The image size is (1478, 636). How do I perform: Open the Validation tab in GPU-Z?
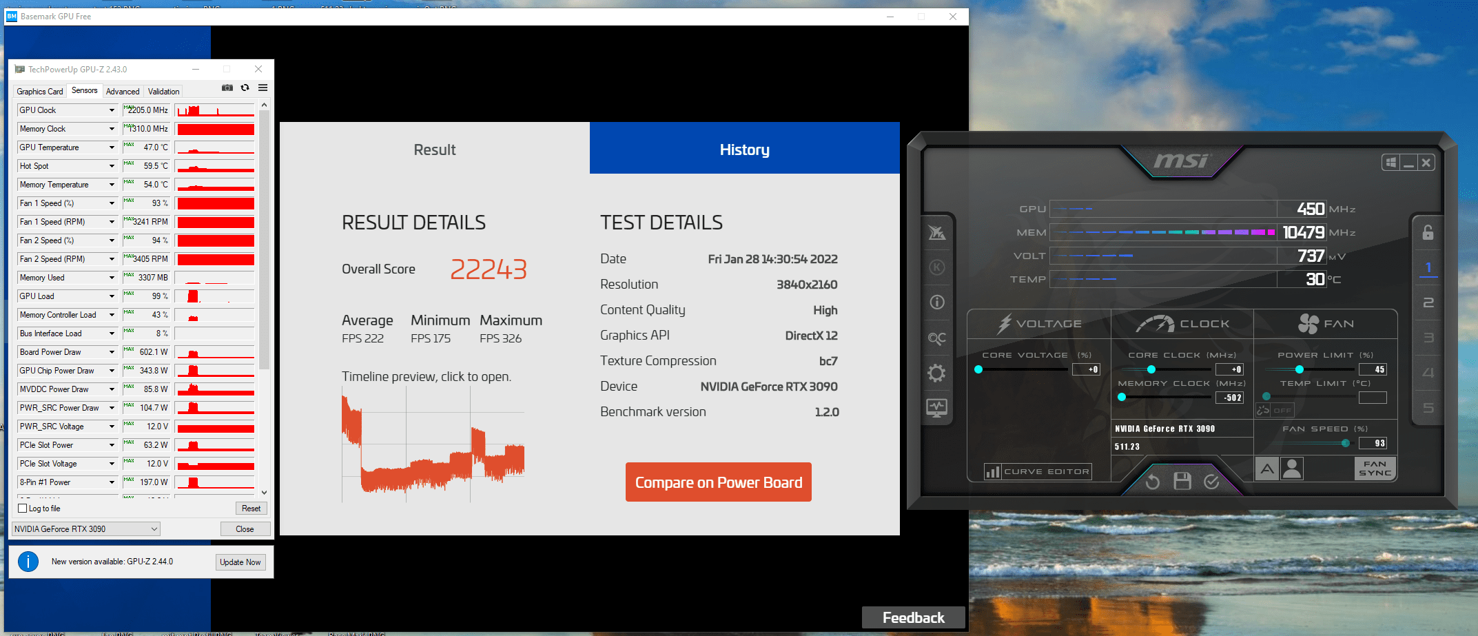[x=164, y=92]
